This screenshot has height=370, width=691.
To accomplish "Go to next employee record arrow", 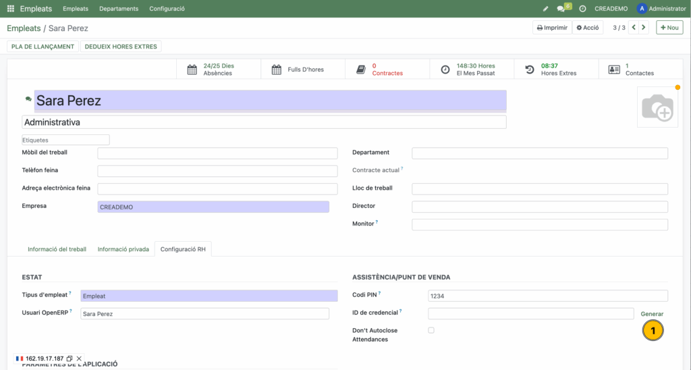I will (x=644, y=28).
